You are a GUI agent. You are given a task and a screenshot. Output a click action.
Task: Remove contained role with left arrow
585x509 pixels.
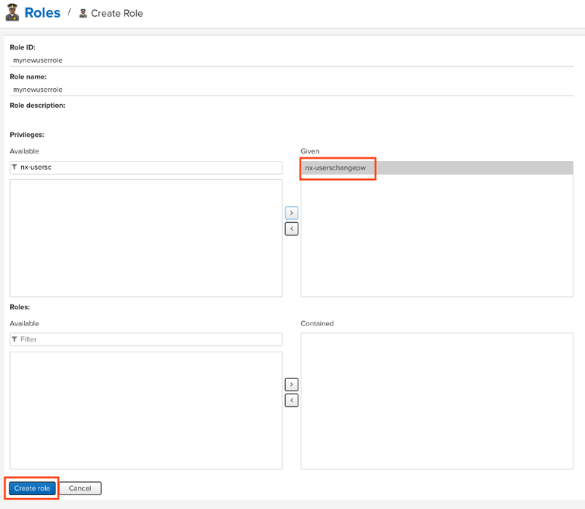(291, 401)
